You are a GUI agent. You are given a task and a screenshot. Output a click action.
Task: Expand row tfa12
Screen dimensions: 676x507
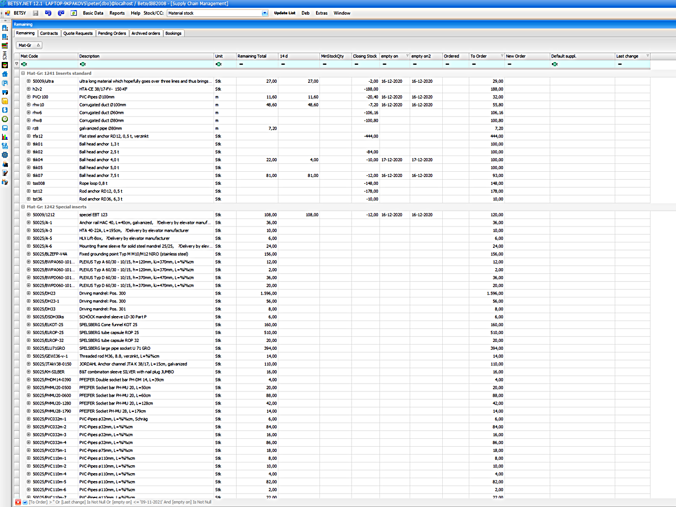coord(29,136)
